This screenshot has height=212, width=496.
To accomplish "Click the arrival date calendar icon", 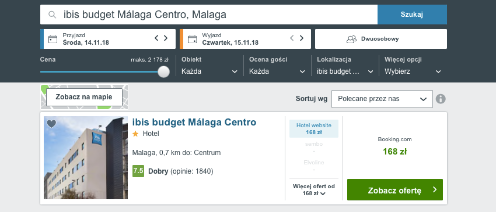I will (53, 39).
